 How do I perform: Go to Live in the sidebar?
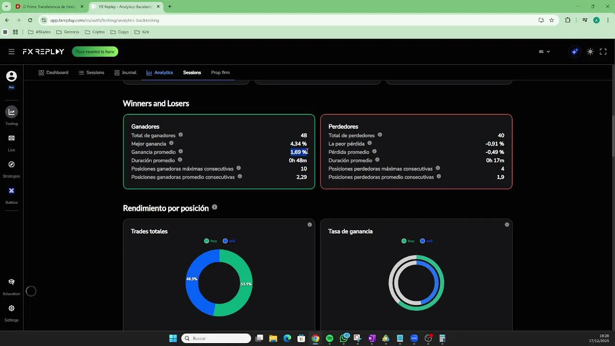click(x=12, y=142)
